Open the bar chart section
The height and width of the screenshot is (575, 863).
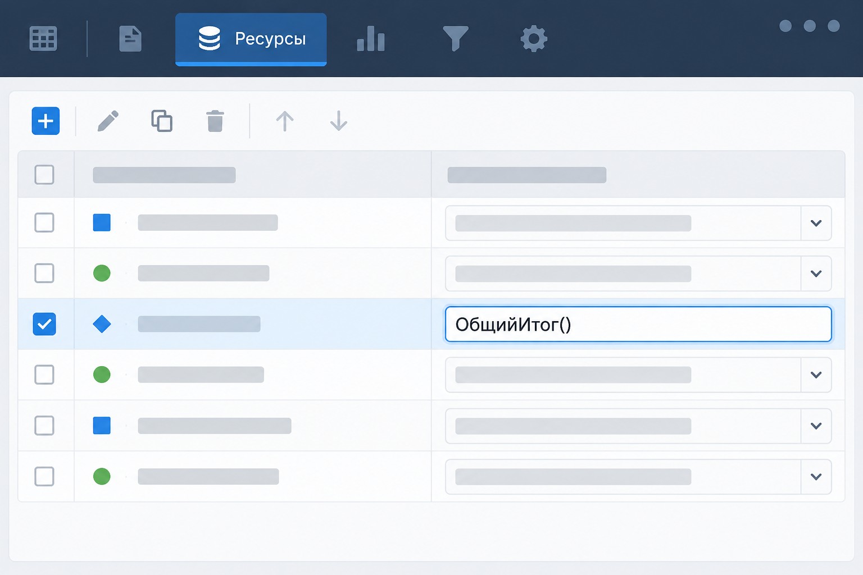371,39
